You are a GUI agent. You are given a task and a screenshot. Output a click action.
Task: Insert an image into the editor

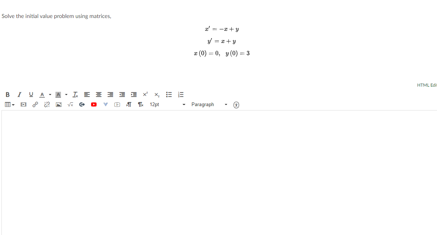click(59, 104)
